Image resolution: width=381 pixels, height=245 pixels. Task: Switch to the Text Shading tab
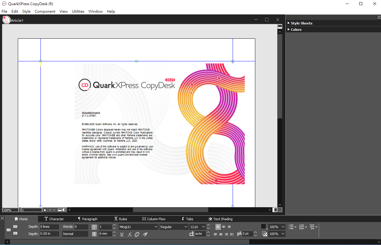point(220,219)
